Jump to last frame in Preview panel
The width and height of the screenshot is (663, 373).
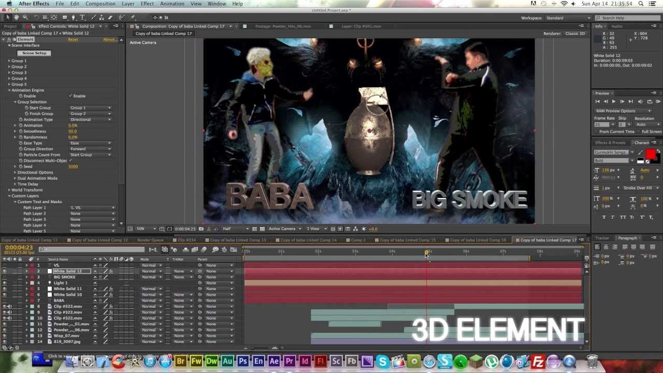click(x=630, y=102)
